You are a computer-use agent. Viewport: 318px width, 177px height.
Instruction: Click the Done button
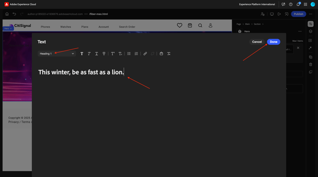click(x=273, y=42)
